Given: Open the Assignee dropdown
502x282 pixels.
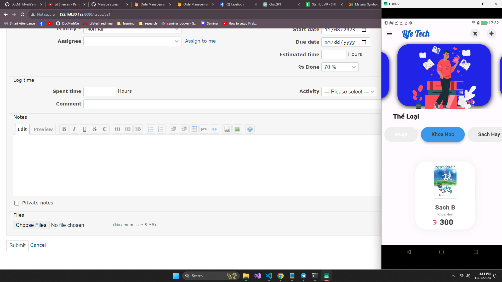Looking at the screenshot, I should pos(132,41).
